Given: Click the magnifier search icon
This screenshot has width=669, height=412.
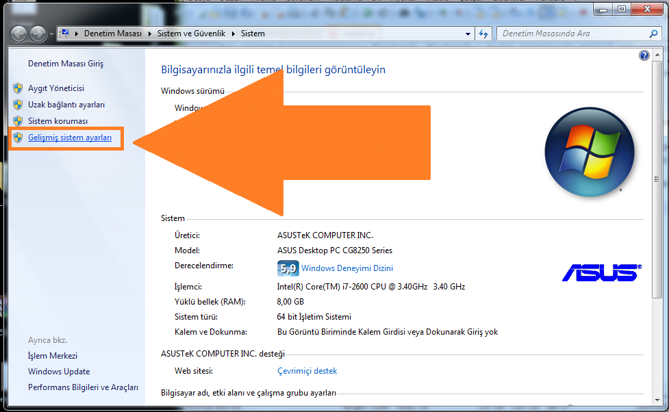Looking at the screenshot, I should coord(653,34).
